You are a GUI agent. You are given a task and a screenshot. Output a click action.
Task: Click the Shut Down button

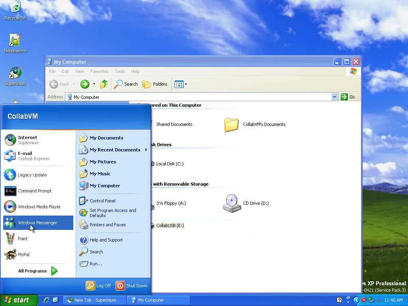[131, 286]
